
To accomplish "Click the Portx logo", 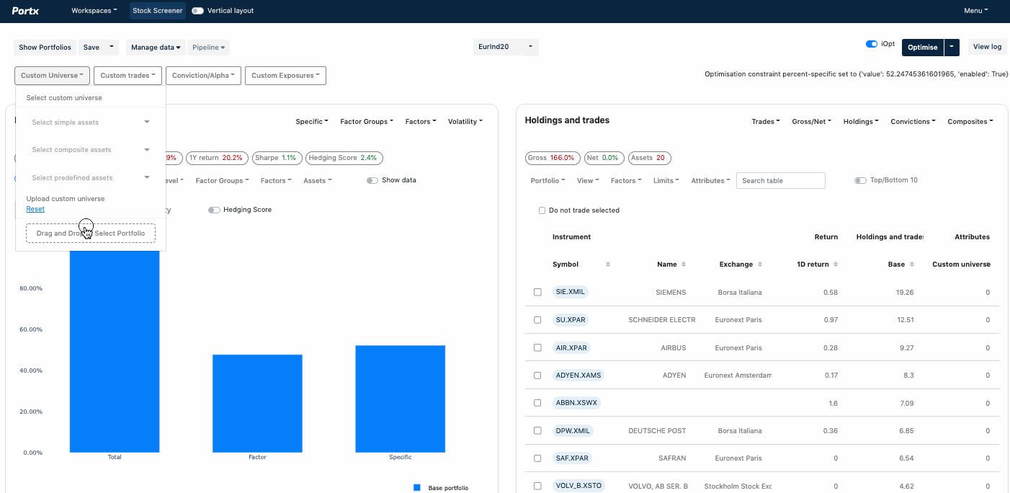I will [25, 10].
